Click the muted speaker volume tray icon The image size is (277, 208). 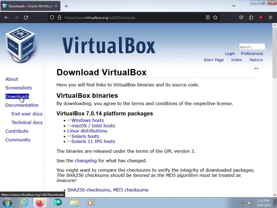[250, 203]
